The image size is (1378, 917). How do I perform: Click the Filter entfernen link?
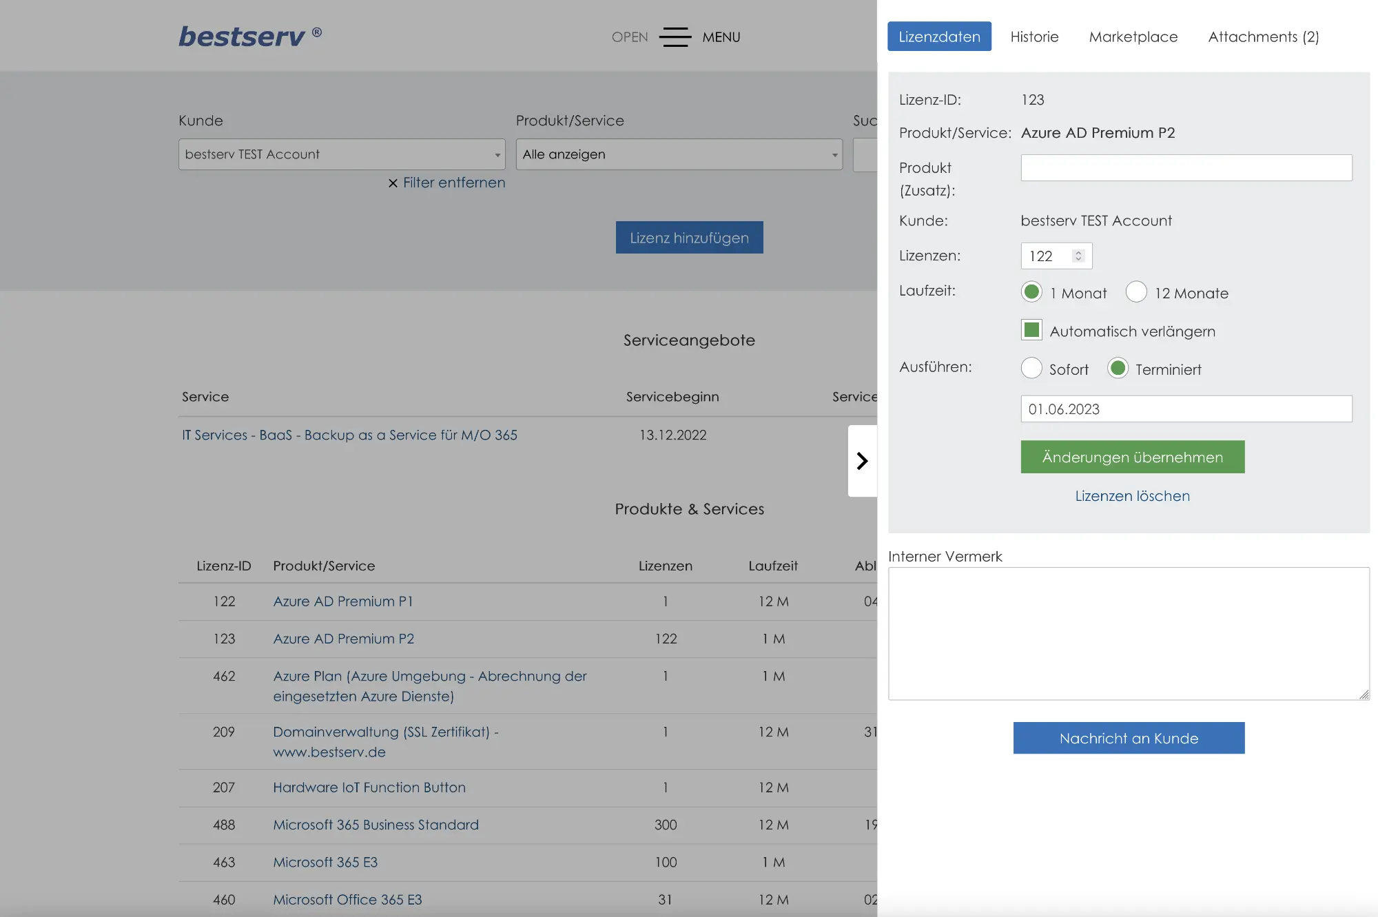[454, 183]
